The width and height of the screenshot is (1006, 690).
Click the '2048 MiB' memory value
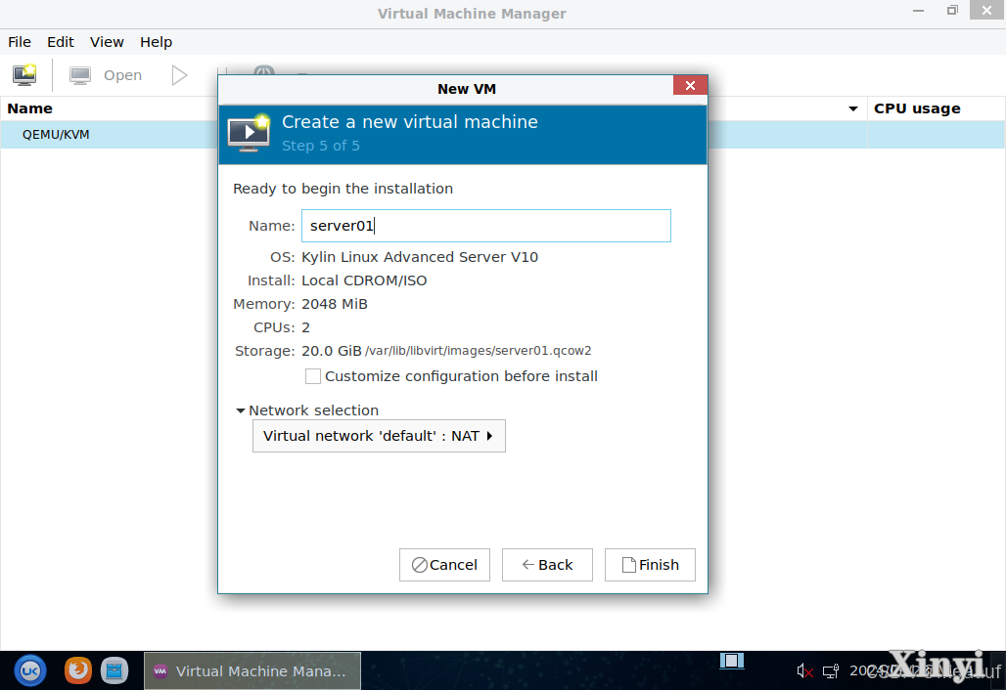pyautogui.click(x=335, y=304)
